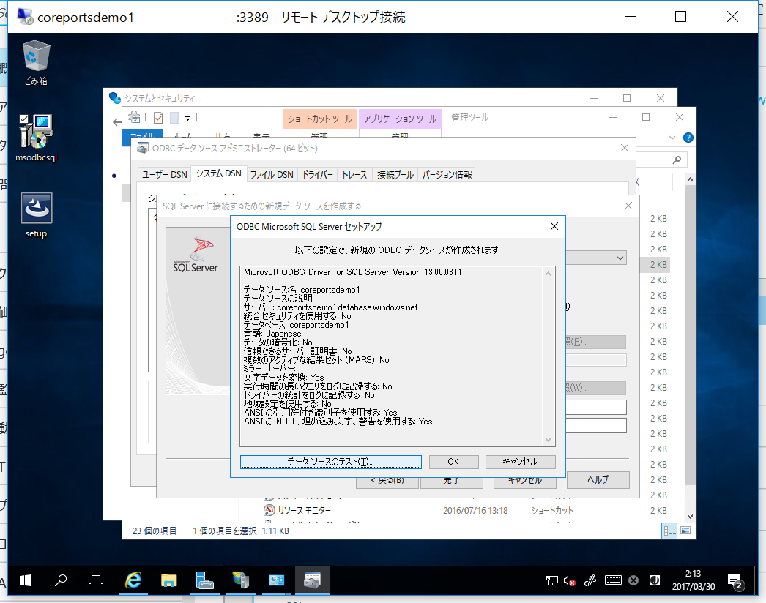
Task: Click the input method tray icon
Action: [x=655, y=580]
